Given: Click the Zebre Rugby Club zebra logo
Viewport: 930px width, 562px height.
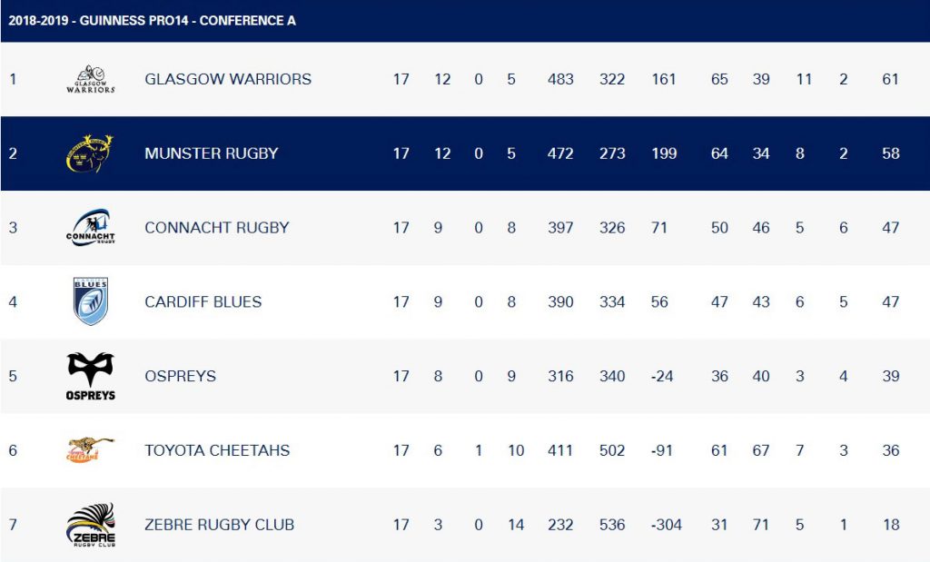Looking at the screenshot, I should point(90,525).
